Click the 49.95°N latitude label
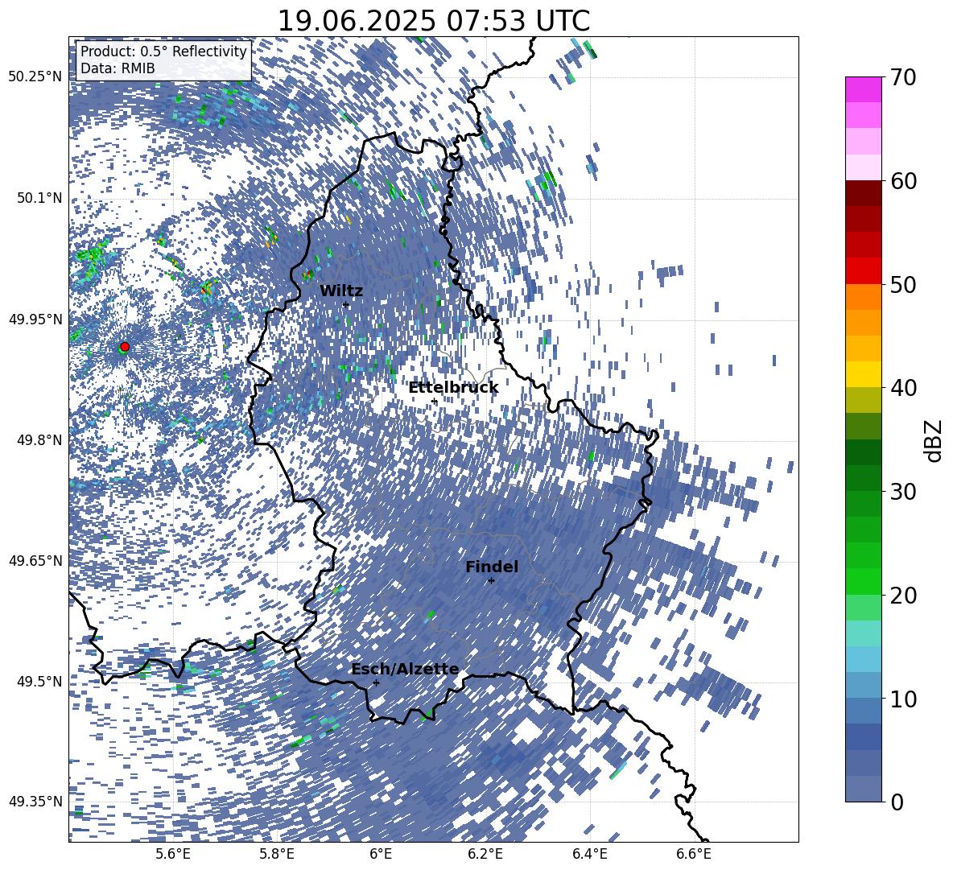Viewport: 953px width, 870px height. 35,319
